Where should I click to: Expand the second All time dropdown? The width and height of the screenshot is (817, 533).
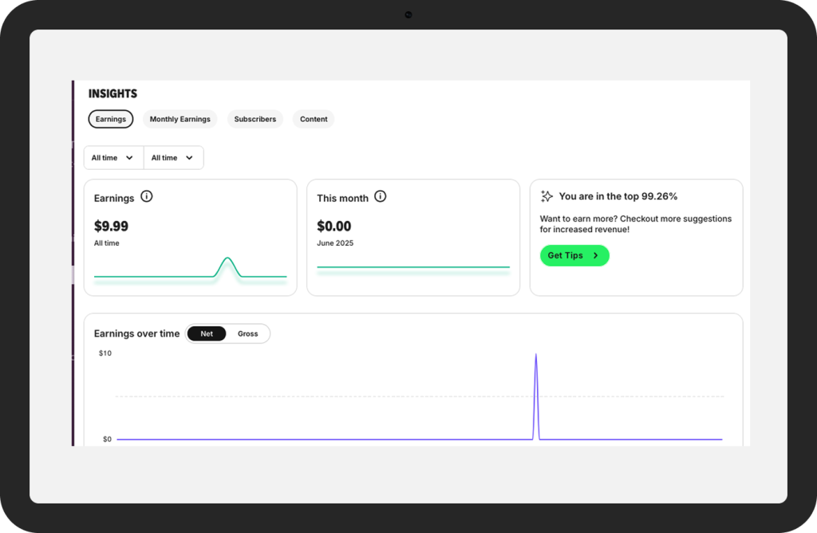[x=173, y=158]
